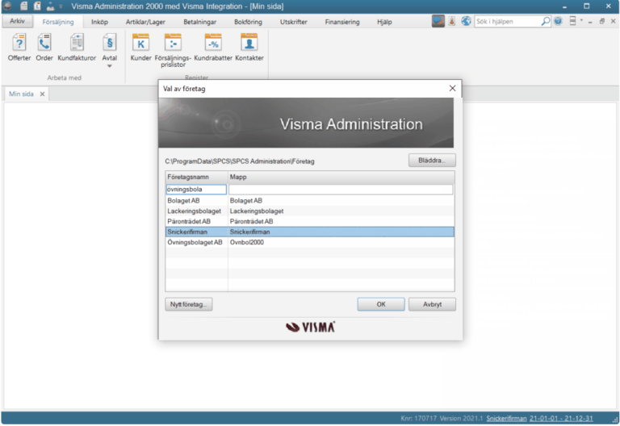This screenshot has width=620, height=426.
Task: Open the Betalningar tab
Action: point(199,22)
